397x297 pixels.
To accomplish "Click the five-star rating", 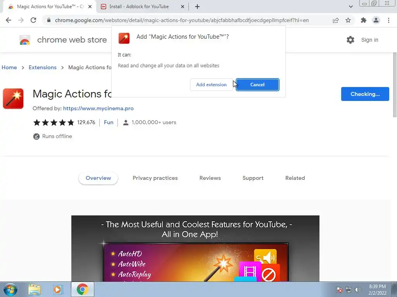I will 54,123.
